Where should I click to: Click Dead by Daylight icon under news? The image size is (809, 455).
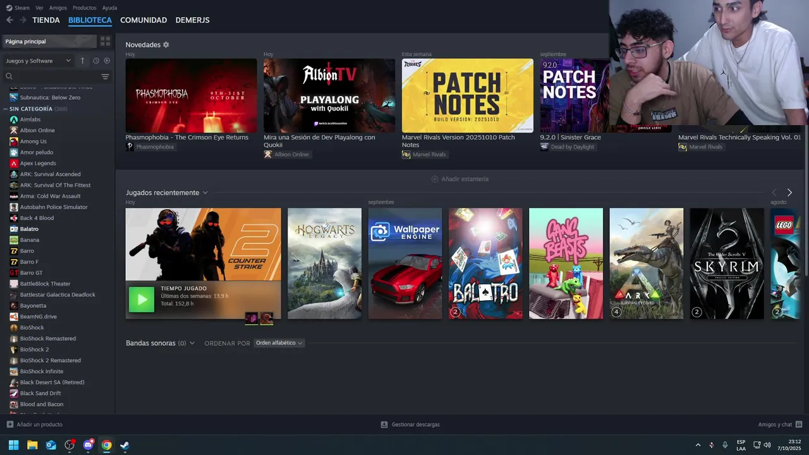(x=544, y=147)
